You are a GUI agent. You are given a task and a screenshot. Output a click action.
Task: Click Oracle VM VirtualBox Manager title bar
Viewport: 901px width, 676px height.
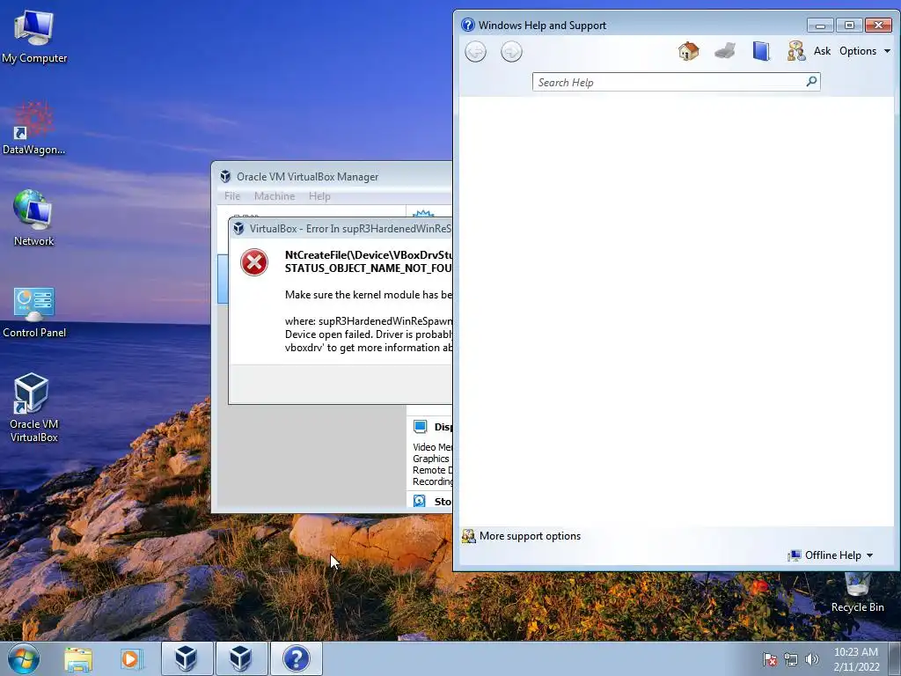click(x=332, y=176)
